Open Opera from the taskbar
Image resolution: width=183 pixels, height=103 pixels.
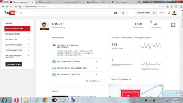(17, 100)
